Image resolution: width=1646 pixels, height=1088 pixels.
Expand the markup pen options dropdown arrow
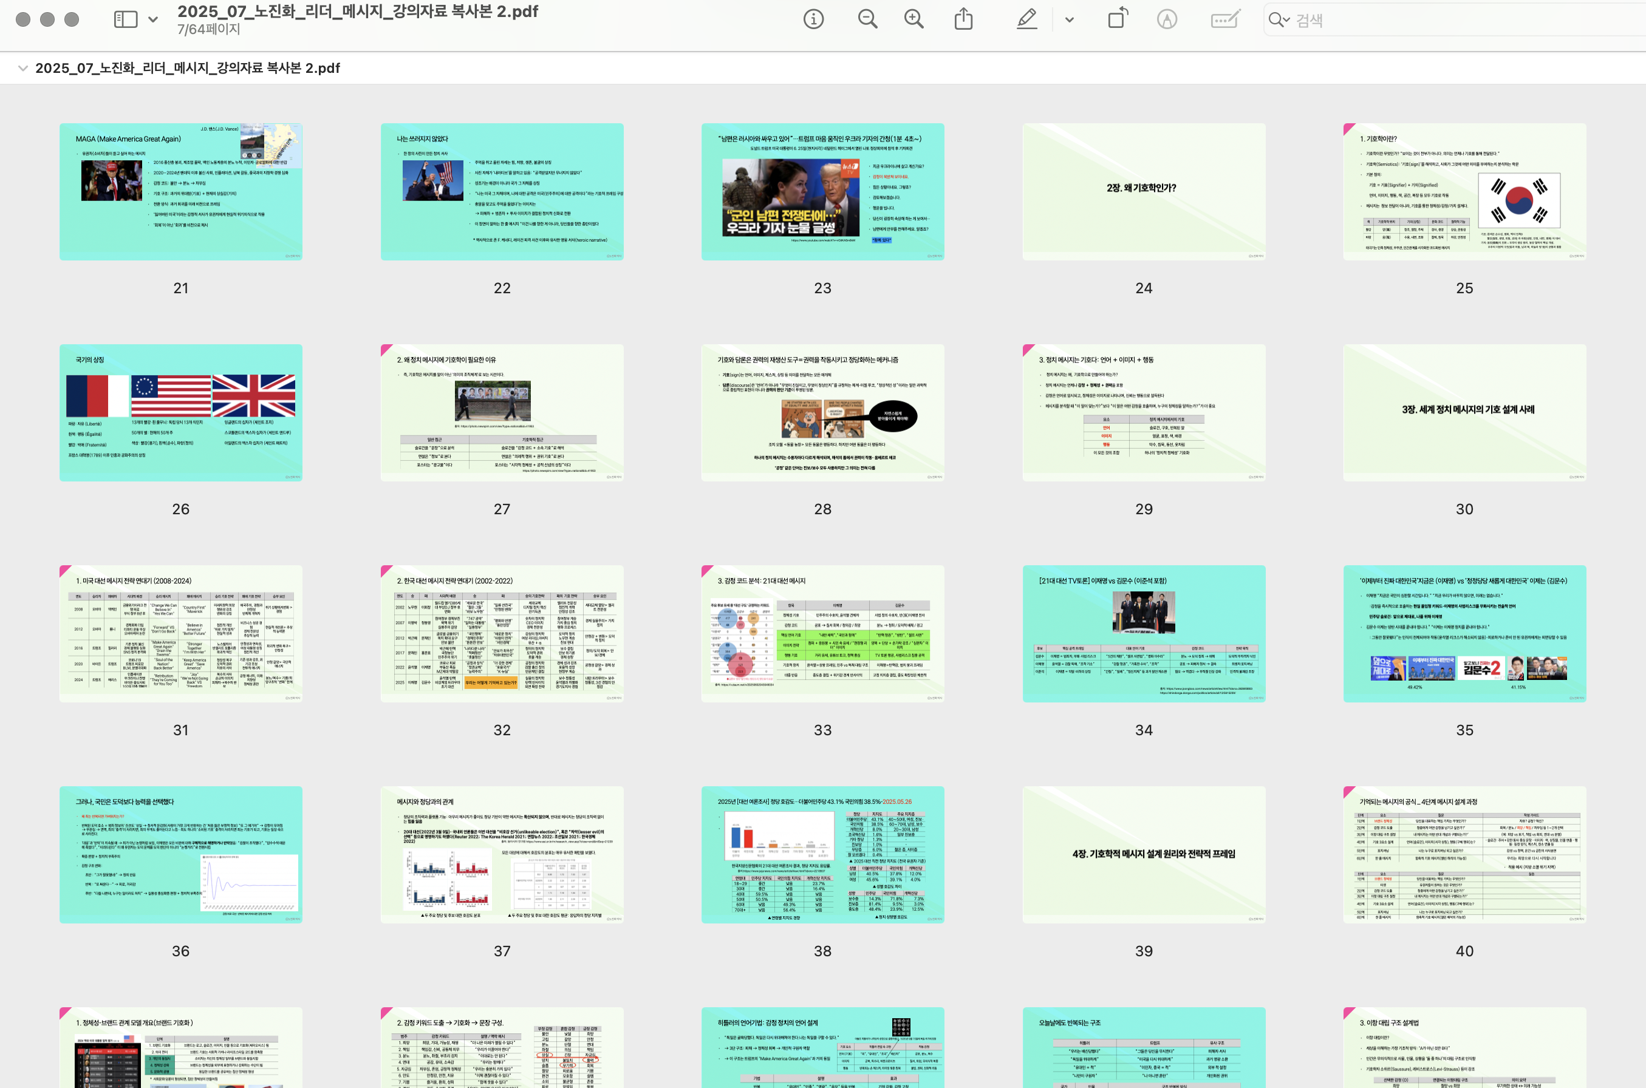[x=1070, y=19]
